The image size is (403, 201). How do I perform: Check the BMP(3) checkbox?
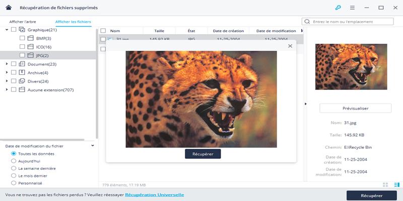(x=22, y=38)
